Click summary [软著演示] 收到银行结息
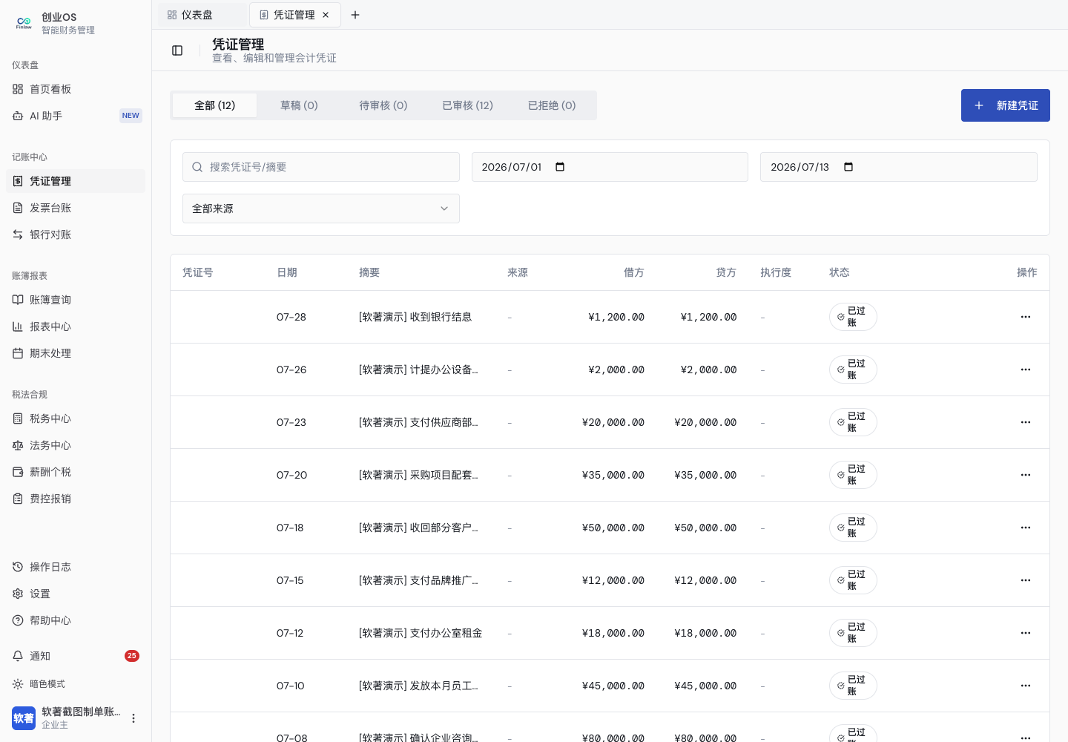This screenshot has width=1068, height=742. [415, 317]
